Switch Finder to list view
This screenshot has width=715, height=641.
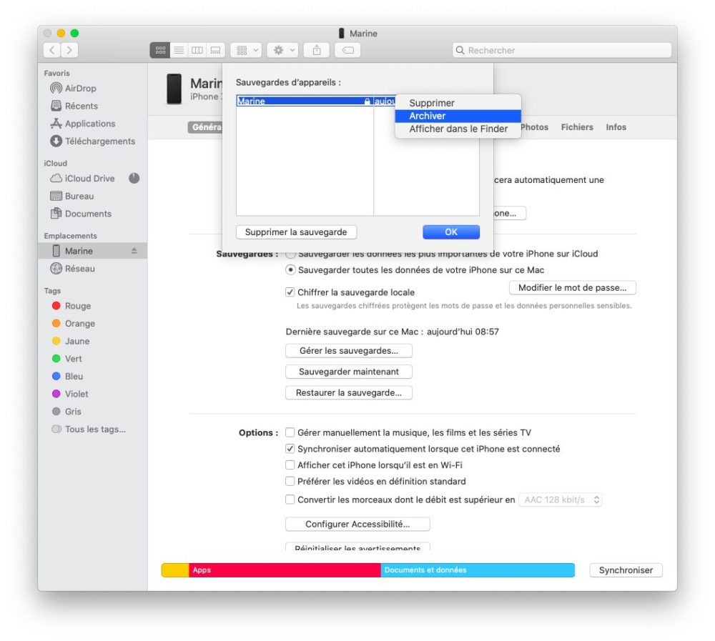click(179, 50)
